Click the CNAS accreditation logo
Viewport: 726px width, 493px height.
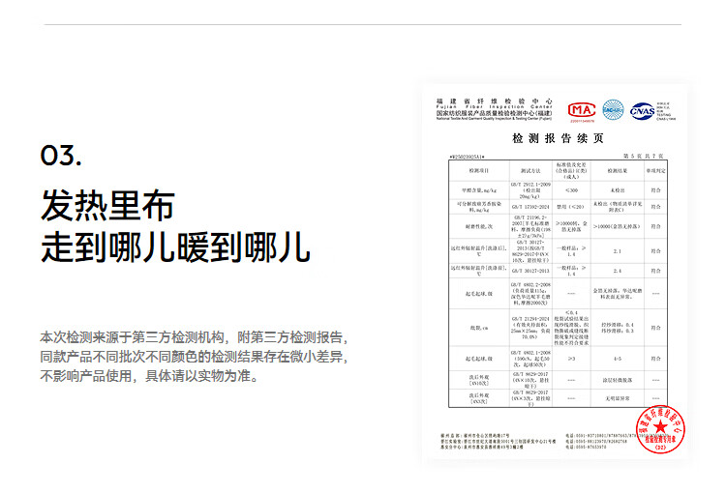click(x=642, y=111)
